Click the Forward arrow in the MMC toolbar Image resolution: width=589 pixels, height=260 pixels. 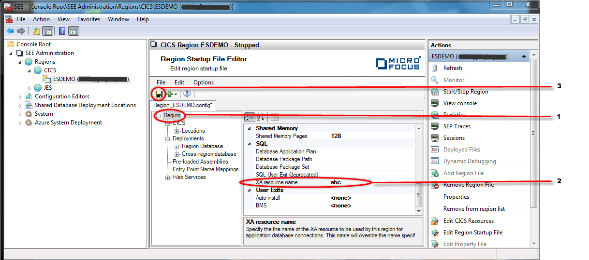21,31
